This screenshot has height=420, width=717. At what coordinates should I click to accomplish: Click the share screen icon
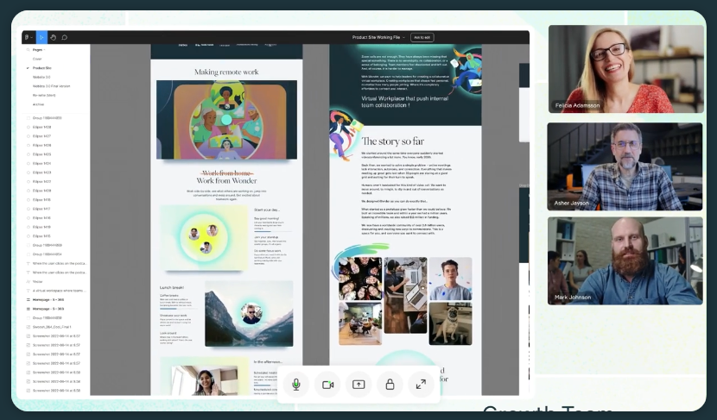tap(358, 384)
